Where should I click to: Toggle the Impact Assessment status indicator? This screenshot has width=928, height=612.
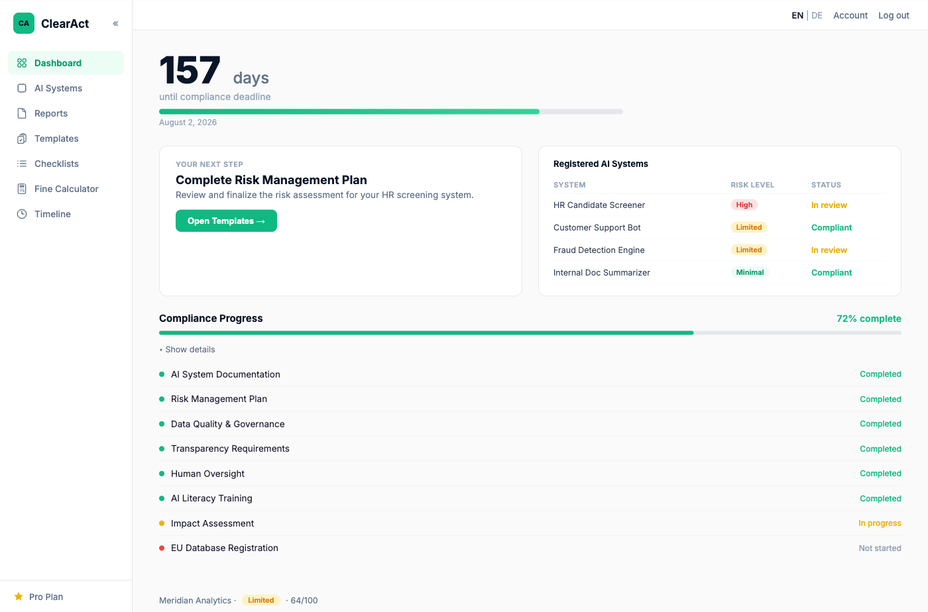(161, 523)
